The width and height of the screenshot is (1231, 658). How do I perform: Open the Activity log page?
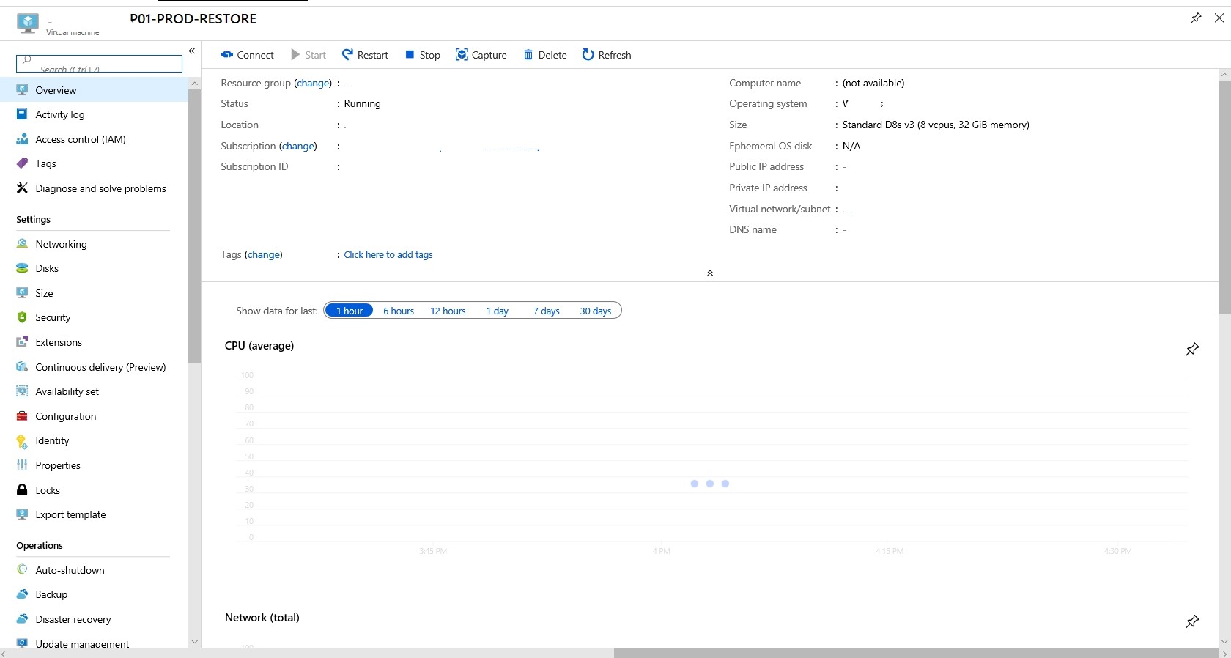(x=59, y=114)
